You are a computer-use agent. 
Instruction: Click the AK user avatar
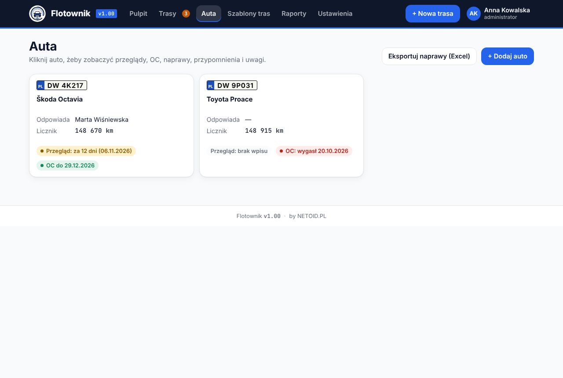pos(474,14)
